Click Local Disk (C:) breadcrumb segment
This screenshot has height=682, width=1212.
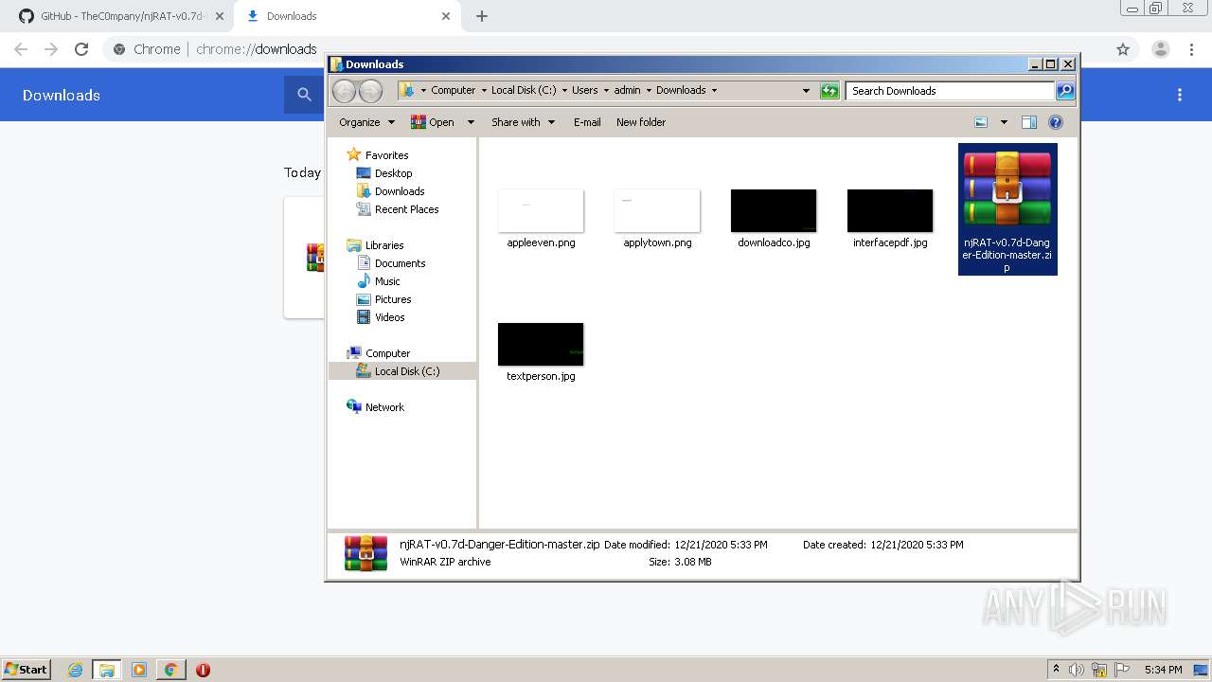[524, 91]
